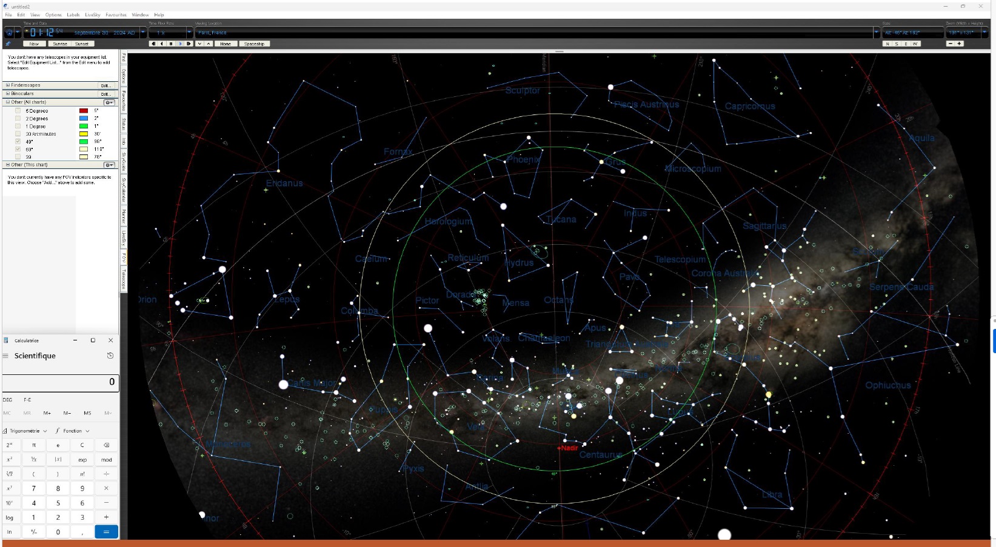
Task: Open the Status side tab
Action: (124, 124)
